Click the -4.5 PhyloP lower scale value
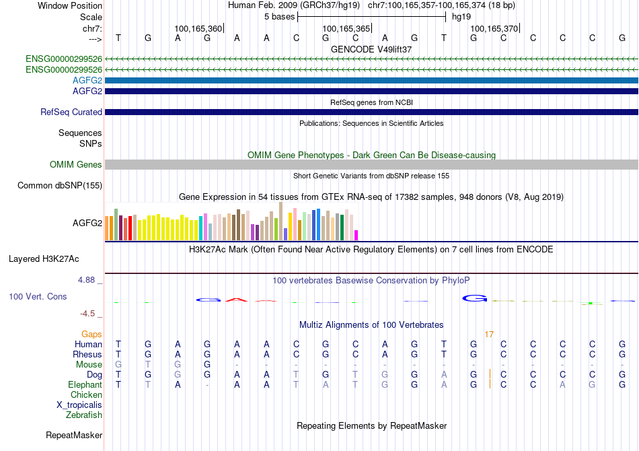The width and height of the screenshot is (639, 451). click(87, 314)
